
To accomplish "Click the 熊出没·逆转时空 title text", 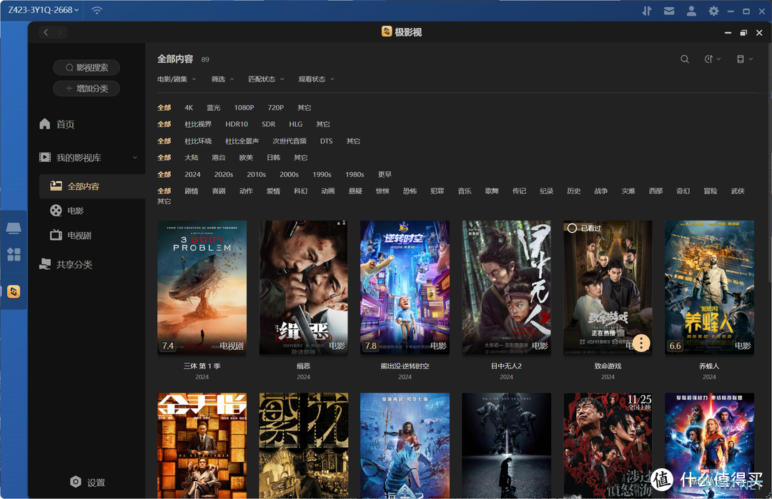I will click(405, 366).
